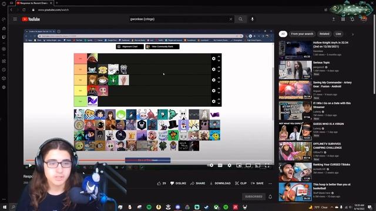Open the three-dot more actions menu
The image size is (376, 211).
[270, 183]
